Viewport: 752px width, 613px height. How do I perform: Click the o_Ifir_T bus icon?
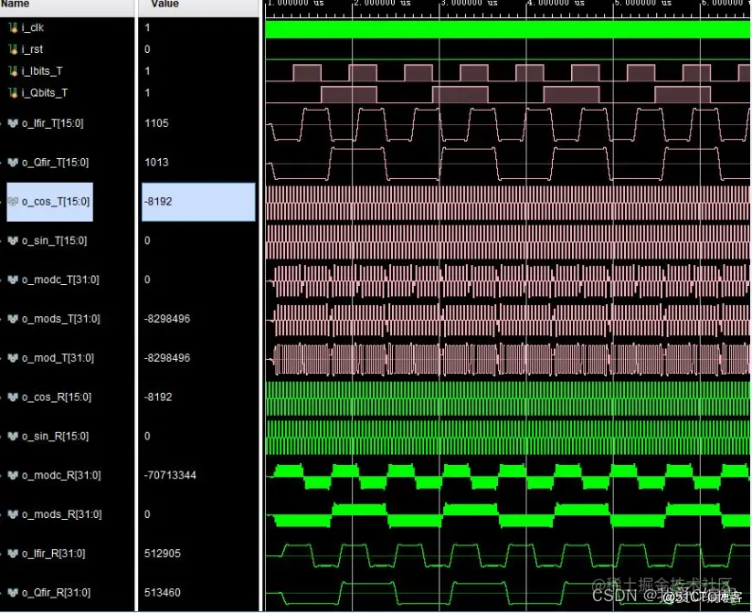(13, 123)
